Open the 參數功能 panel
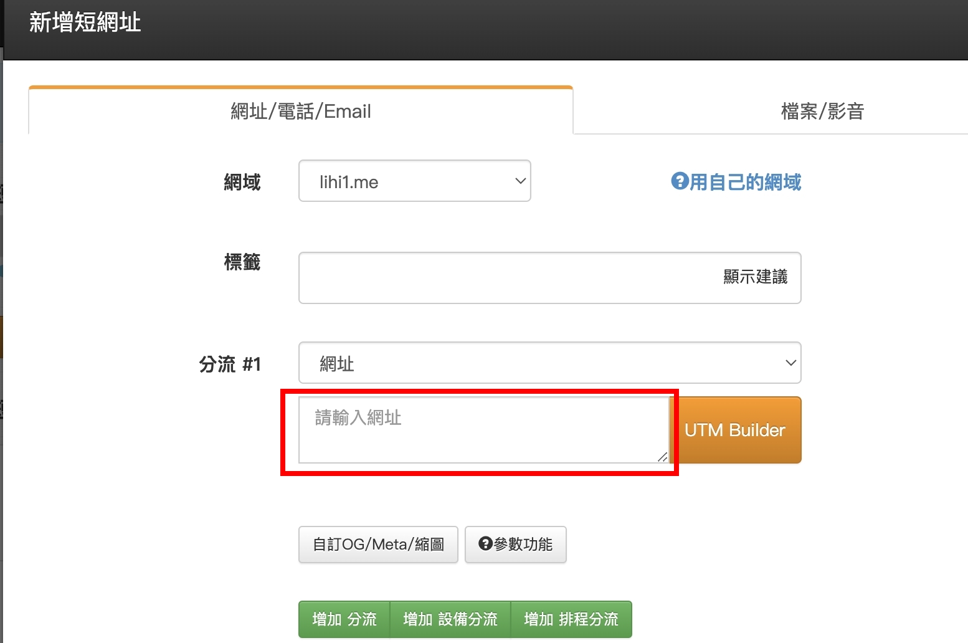The width and height of the screenshot is (968, 643). pos(515,543)
